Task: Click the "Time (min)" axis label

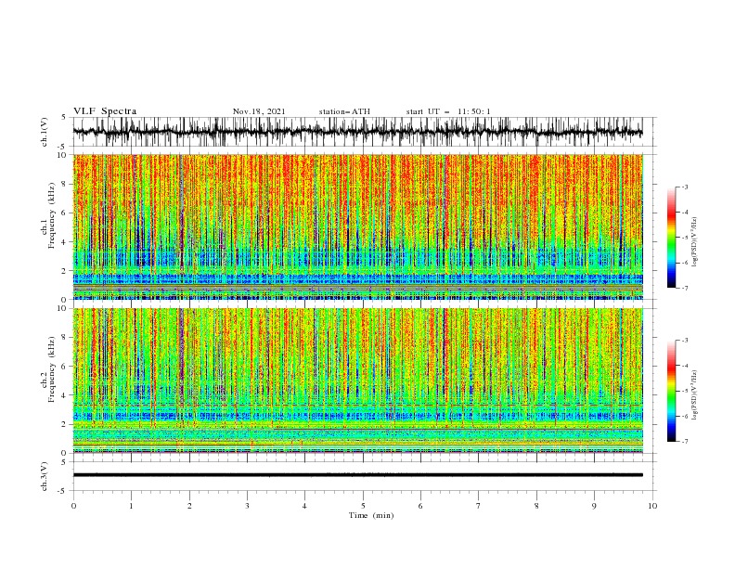Action: click(x=371, y=515)
